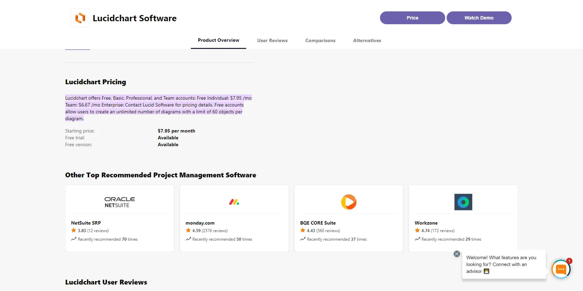Click the Lucidchart logo icon

point(80,18)
